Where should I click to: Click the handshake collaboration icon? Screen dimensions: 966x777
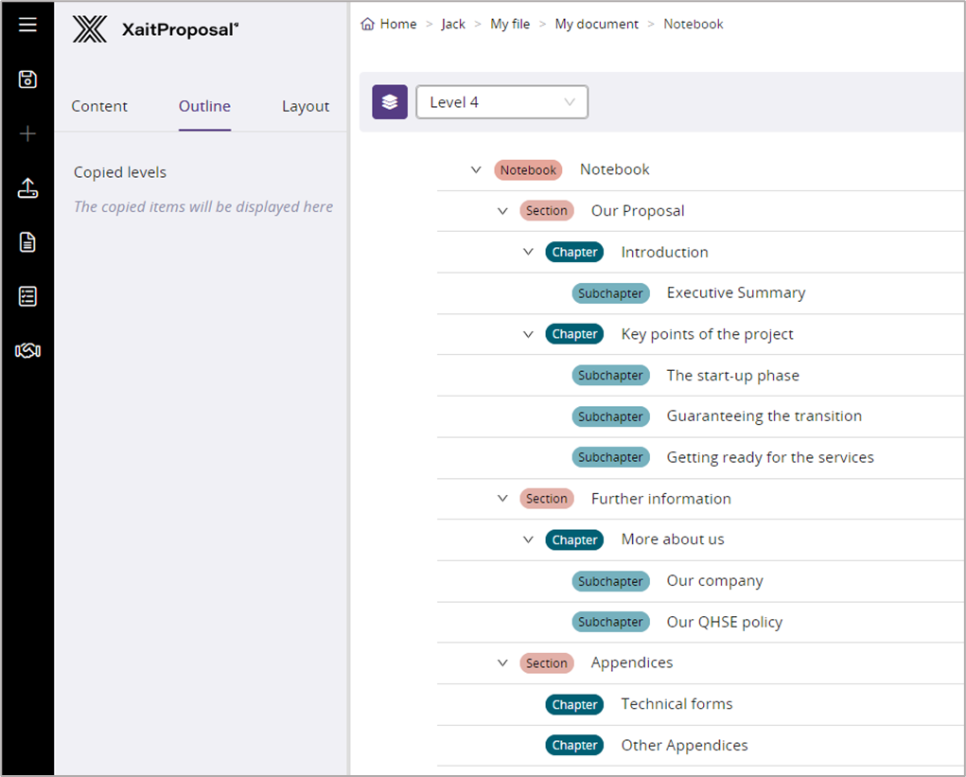27,351
